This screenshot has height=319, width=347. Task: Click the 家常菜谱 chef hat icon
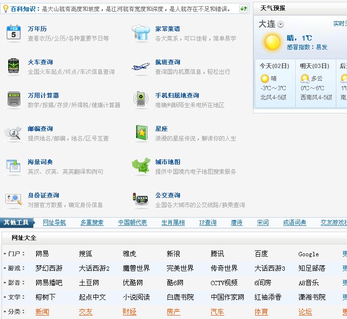(141, 32)
